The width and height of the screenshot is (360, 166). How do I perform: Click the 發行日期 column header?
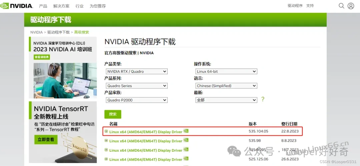[x=289, y=124]
